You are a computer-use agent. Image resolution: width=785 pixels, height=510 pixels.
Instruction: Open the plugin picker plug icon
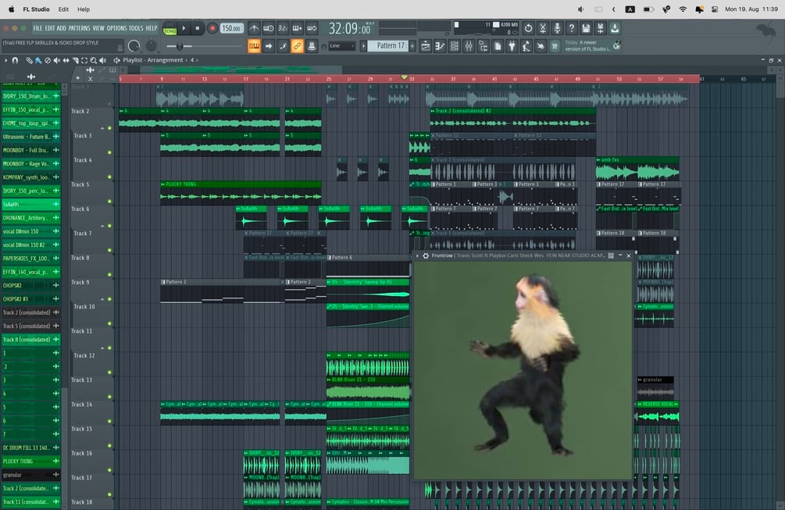coord(512,46)
